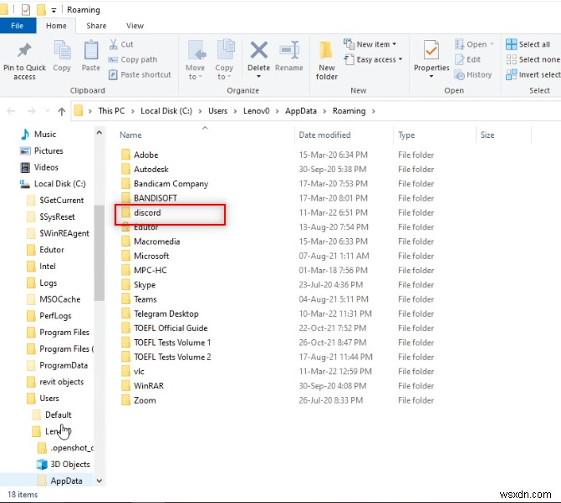Click the Copy icon in Clipboard group
Viewport: 561px width, 503px height.
[62, 50]
